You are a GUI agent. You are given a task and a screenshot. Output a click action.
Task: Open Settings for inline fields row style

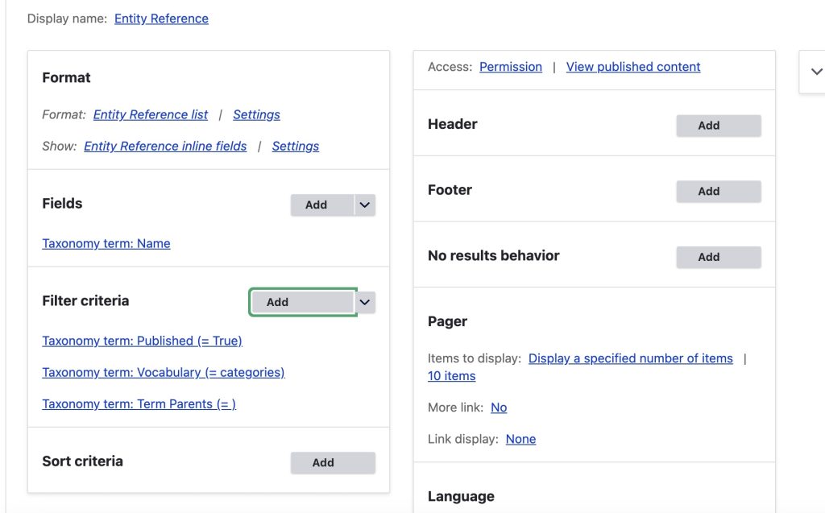click(295, 146)
